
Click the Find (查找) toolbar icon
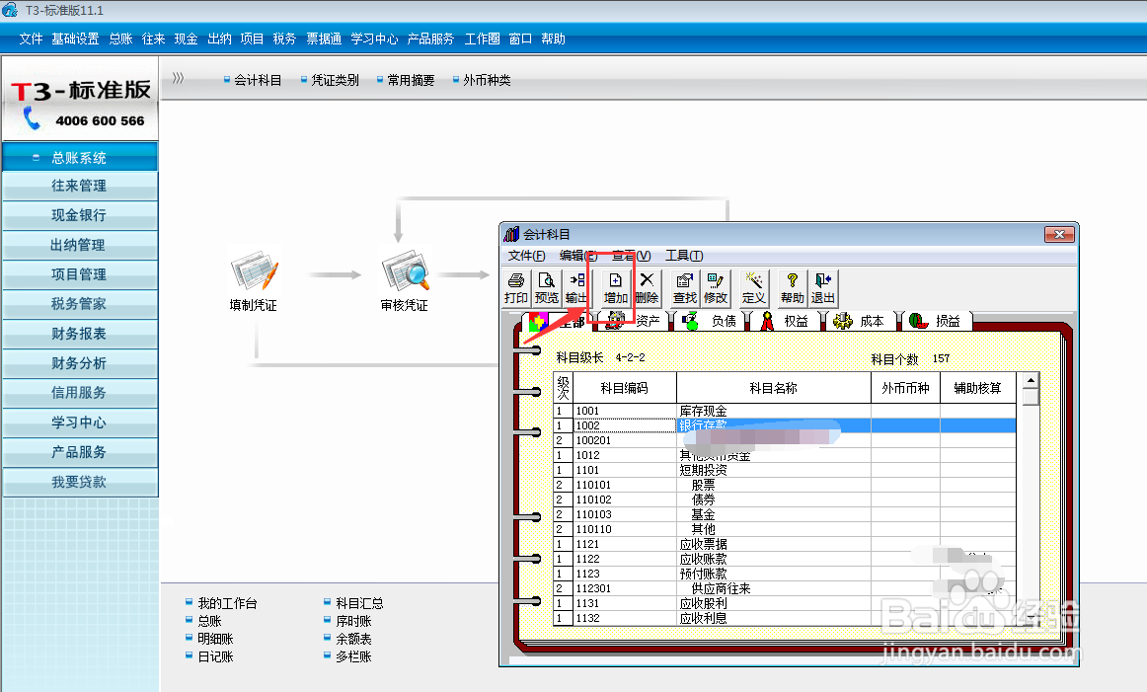pos(685,288)
